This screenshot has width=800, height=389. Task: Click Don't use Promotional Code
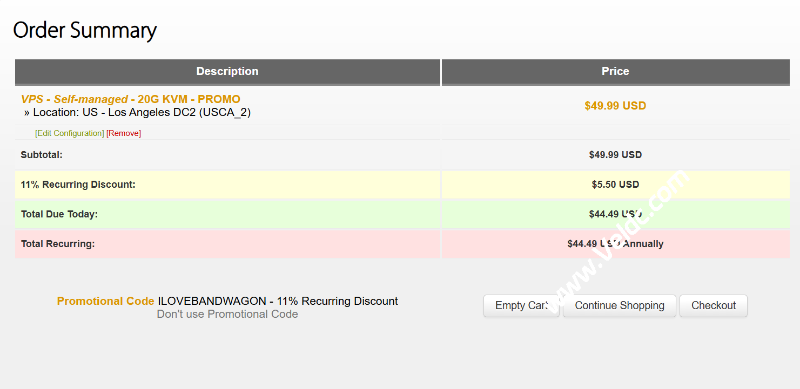227,314
